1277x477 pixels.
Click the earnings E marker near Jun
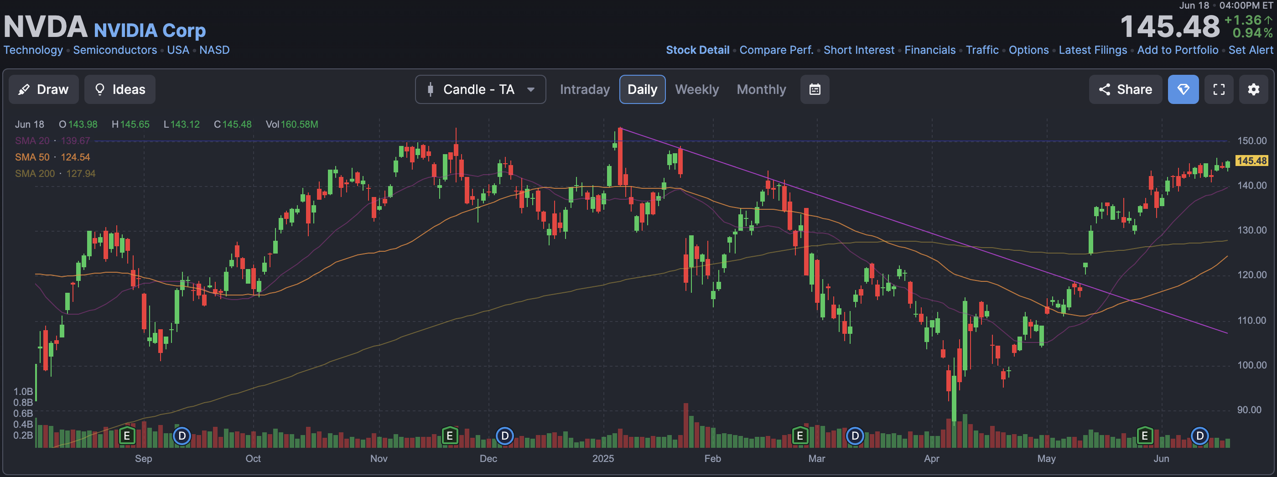click(1145, 436)
